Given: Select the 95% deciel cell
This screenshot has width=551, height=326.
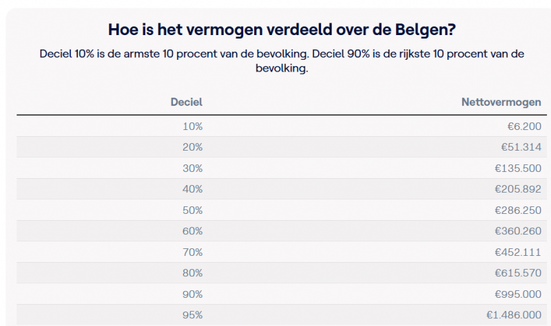Looking at the screenshot, I should (192, 315).
